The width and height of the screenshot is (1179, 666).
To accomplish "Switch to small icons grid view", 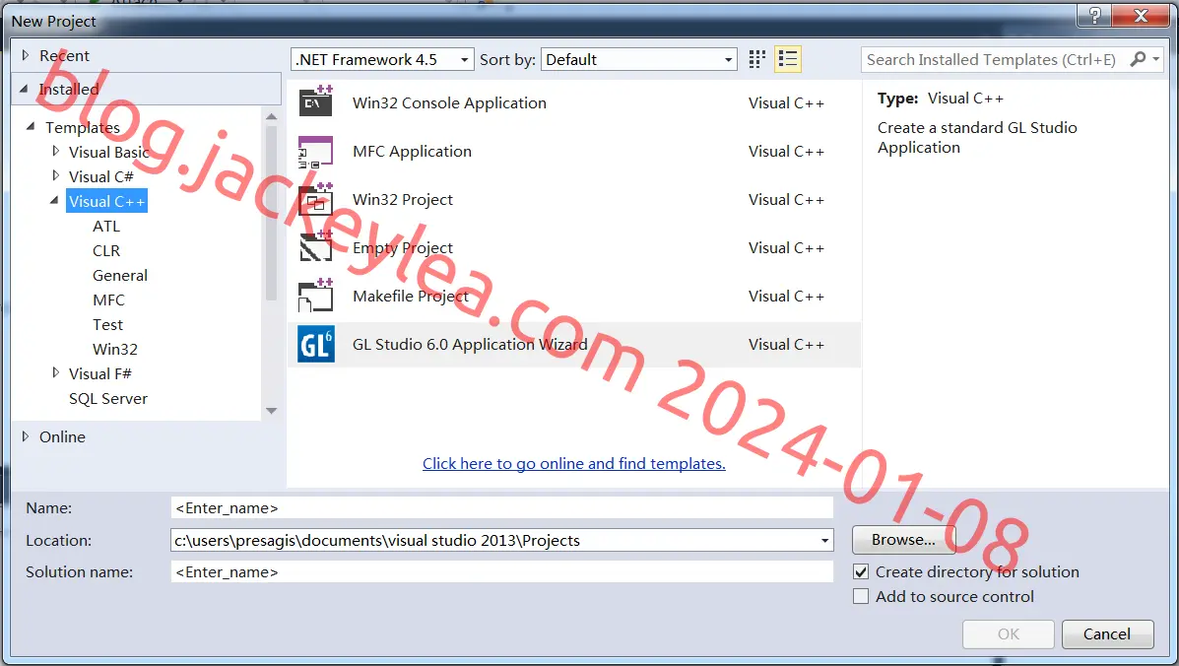I will [757, 59].
